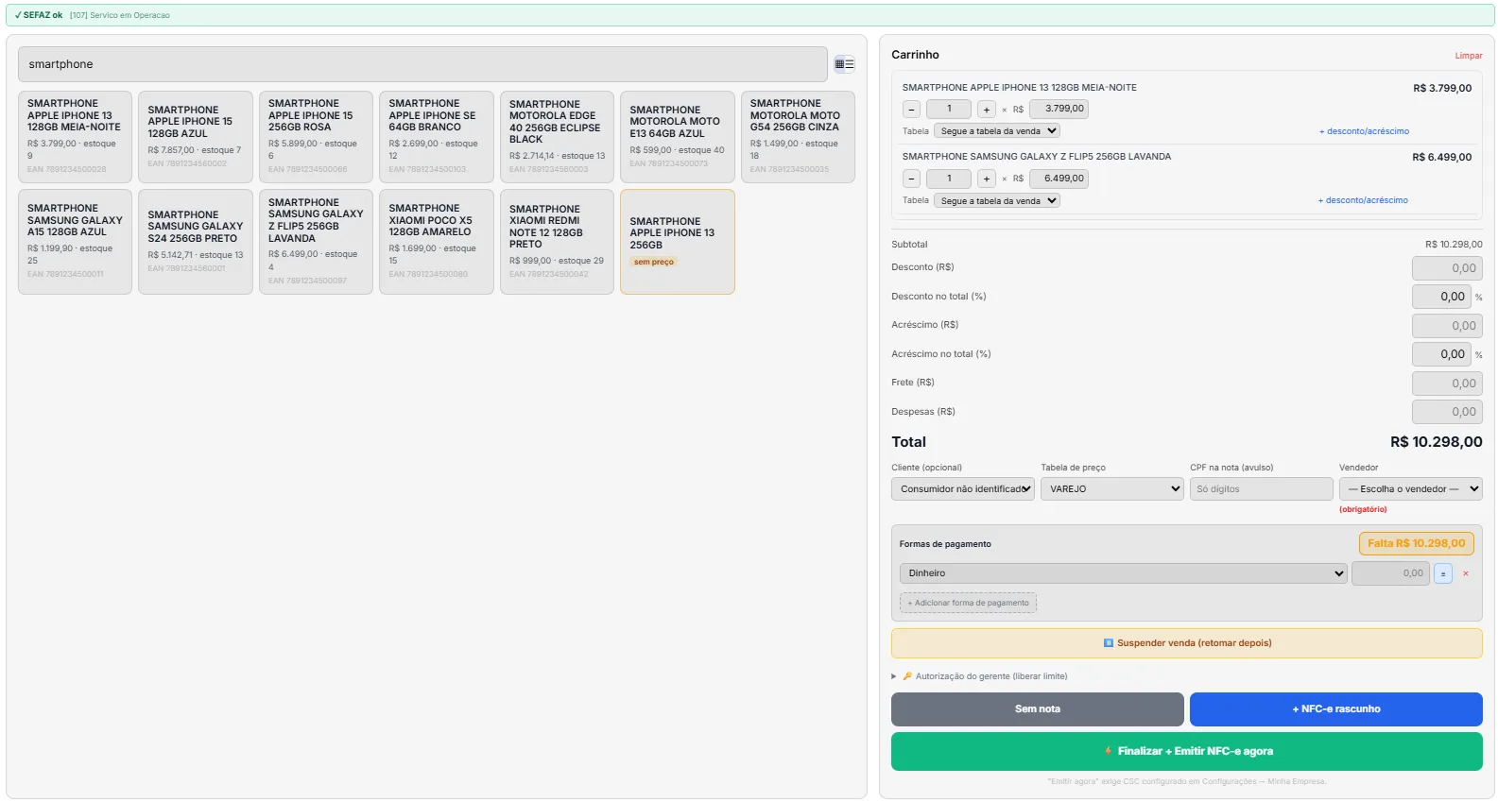Click the iPhone 13 quantity field in cart
The height and width of the screenshot is (802, 1498).
pyautogui.click(x=948, y=110)
